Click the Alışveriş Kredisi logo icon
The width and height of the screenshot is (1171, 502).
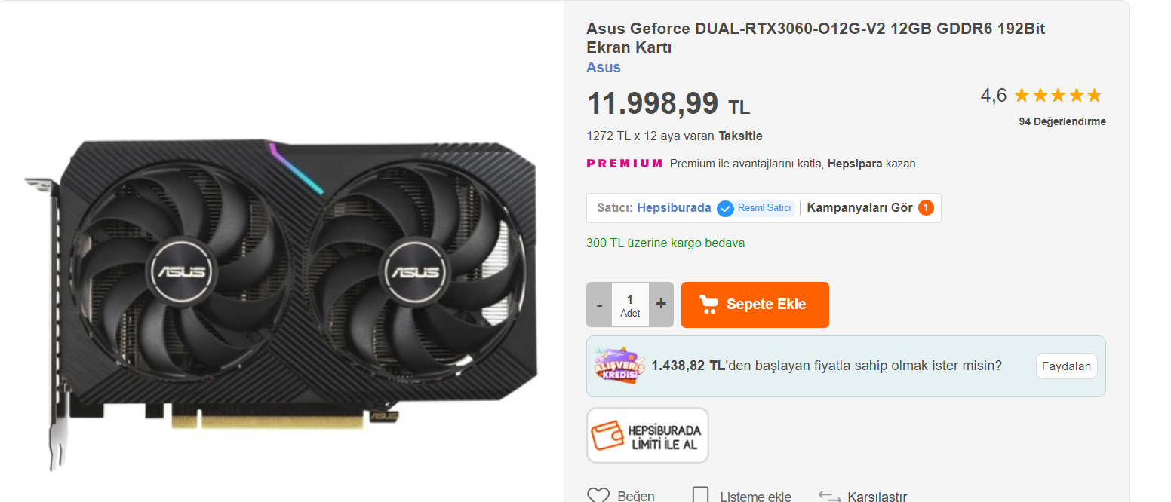pos(619,366)
